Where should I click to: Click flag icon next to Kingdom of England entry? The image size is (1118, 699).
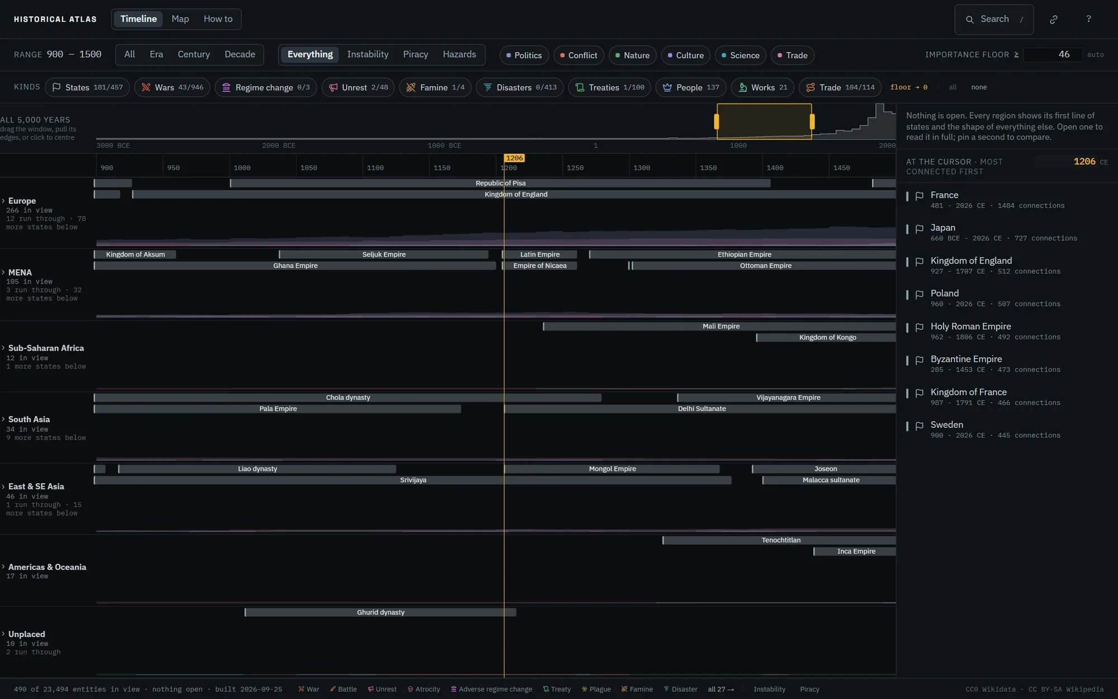(920, 262)
